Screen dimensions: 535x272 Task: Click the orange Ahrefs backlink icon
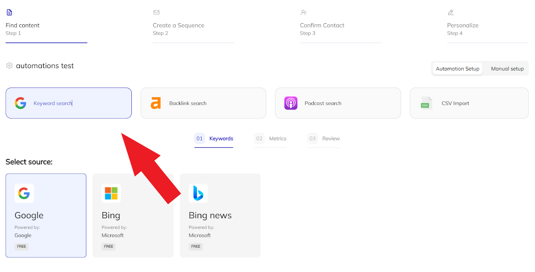(x=156, y=103)
